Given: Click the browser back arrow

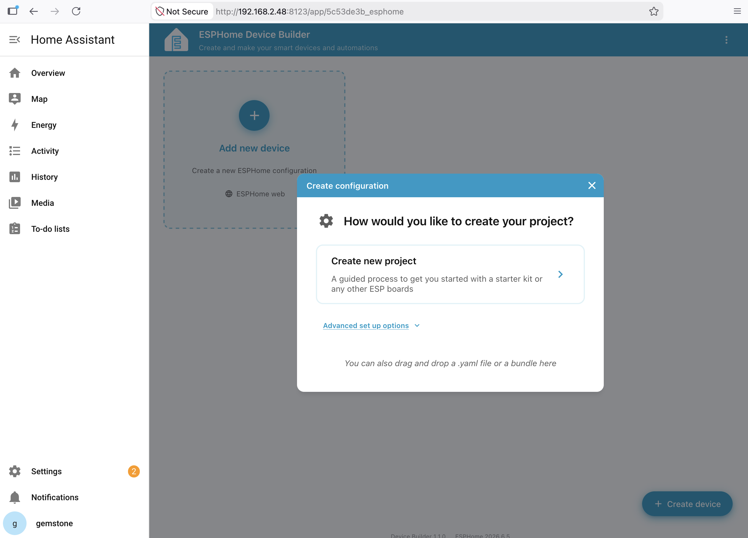Looking at the screenshot, I should point(34,12).
